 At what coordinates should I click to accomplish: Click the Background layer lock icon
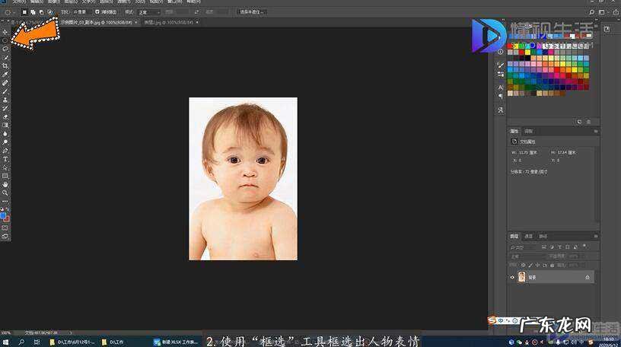point(587,278)
